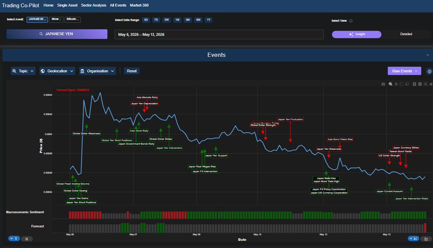This screenshot has width=433, height=248.
Task: Open the Geolocation filter dropdown
Action: click(57, 71)
